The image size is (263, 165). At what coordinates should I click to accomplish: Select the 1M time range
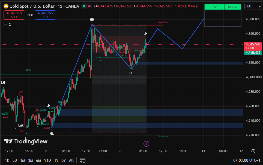point(23,160)
